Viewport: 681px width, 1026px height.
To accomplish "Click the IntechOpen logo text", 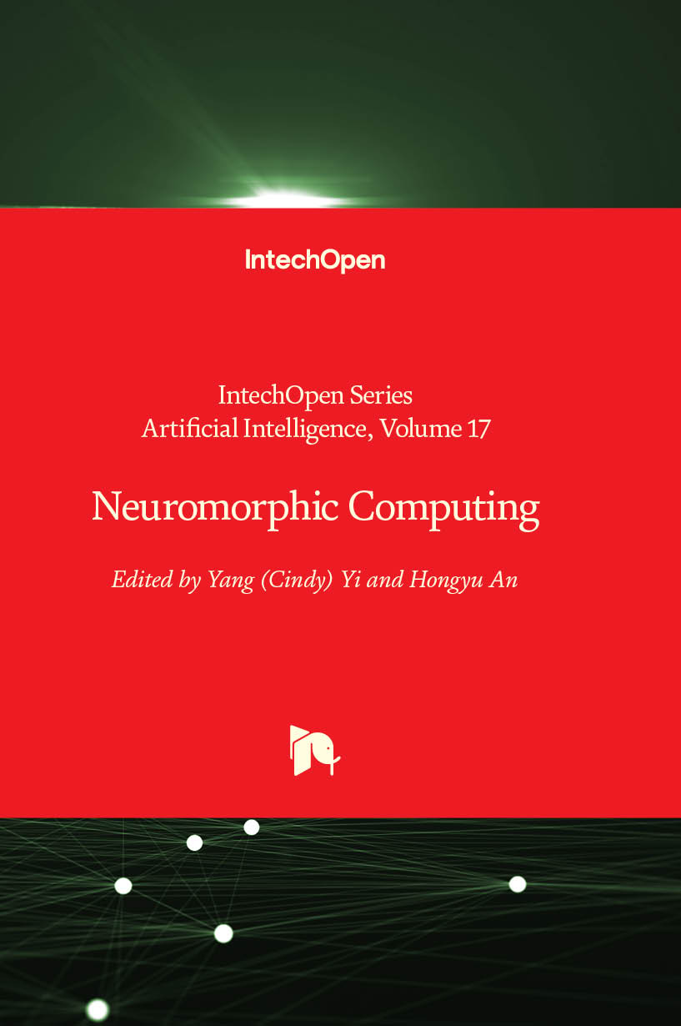I will [315, 260].
